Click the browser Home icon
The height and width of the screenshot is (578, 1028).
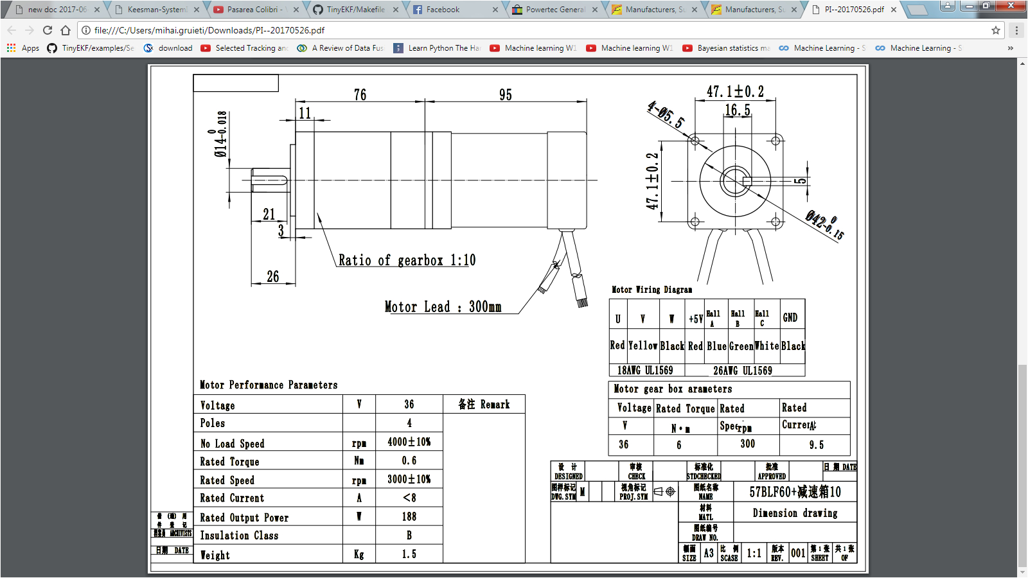pos(66,30)
